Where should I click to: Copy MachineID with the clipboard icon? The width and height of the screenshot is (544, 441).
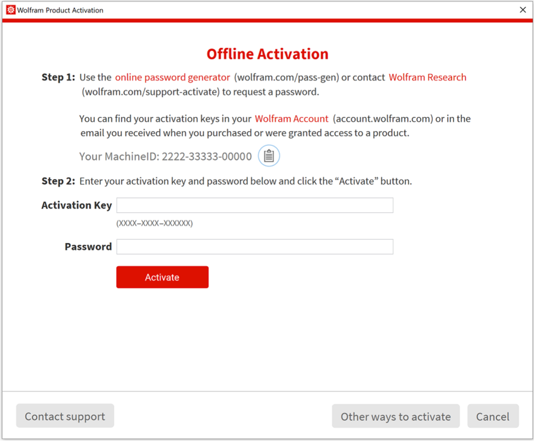(269, 156)
